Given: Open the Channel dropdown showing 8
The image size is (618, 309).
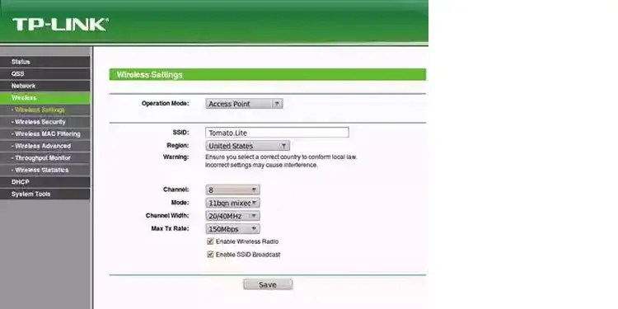Looking at the screenshot, I should (232, 190).
